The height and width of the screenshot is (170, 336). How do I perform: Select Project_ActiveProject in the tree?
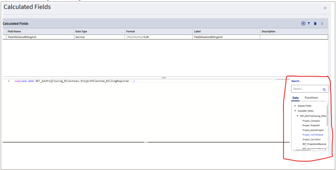click(313, 130)
